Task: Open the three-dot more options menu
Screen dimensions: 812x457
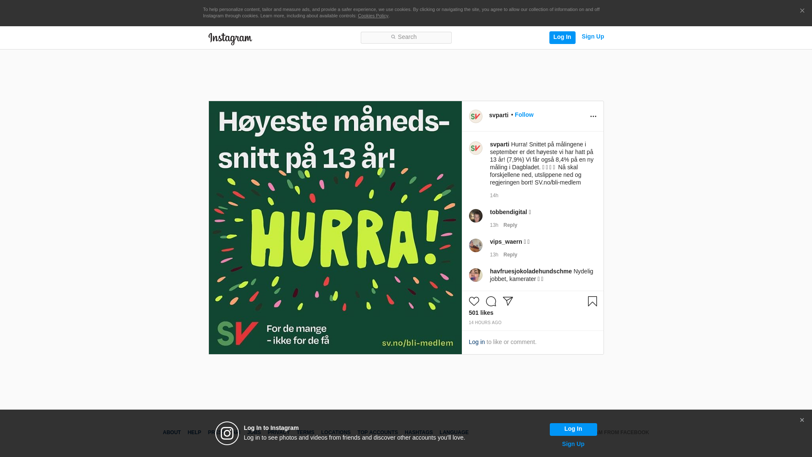Action: pyautogui.click(x=593, y=116)
